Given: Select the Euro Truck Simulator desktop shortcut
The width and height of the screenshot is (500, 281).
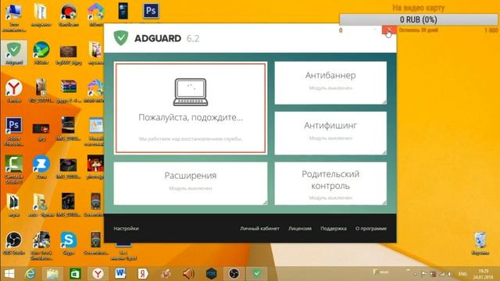Looking at the screenshot, I should (x=41, y=245).
